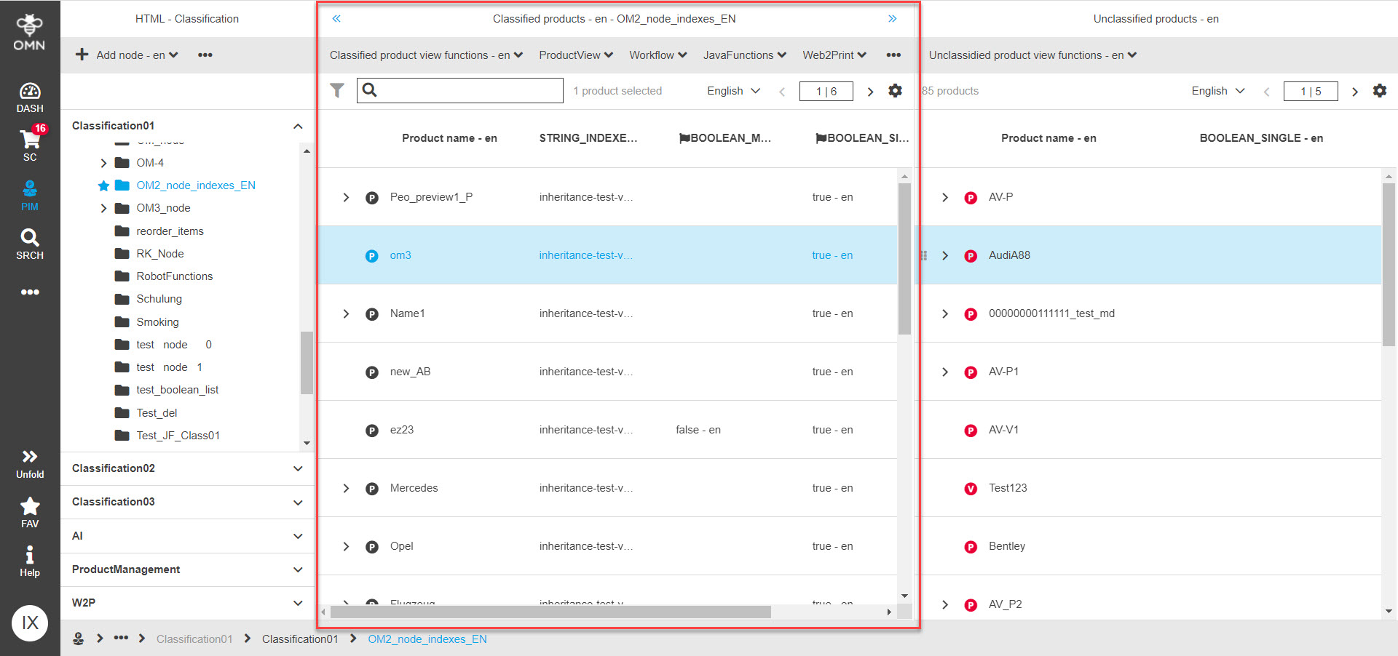Open the DASH dashboard module

click(29, 97)
